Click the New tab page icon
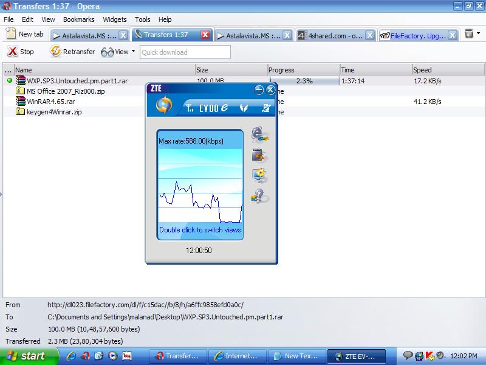Viewport: 486px width, 365px height. click(11, 33)
